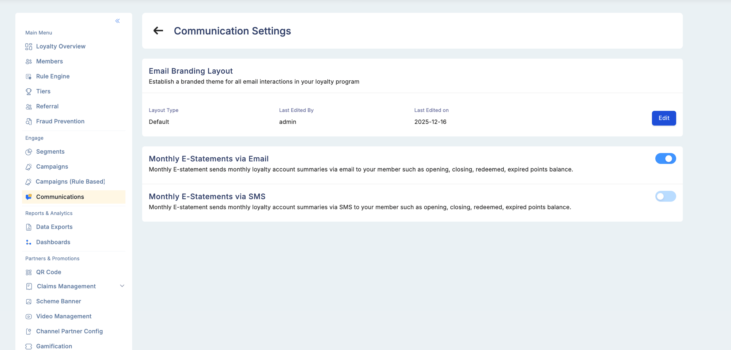
Task: Open Fraud Prevention menu item
Action: pos(73,121)
